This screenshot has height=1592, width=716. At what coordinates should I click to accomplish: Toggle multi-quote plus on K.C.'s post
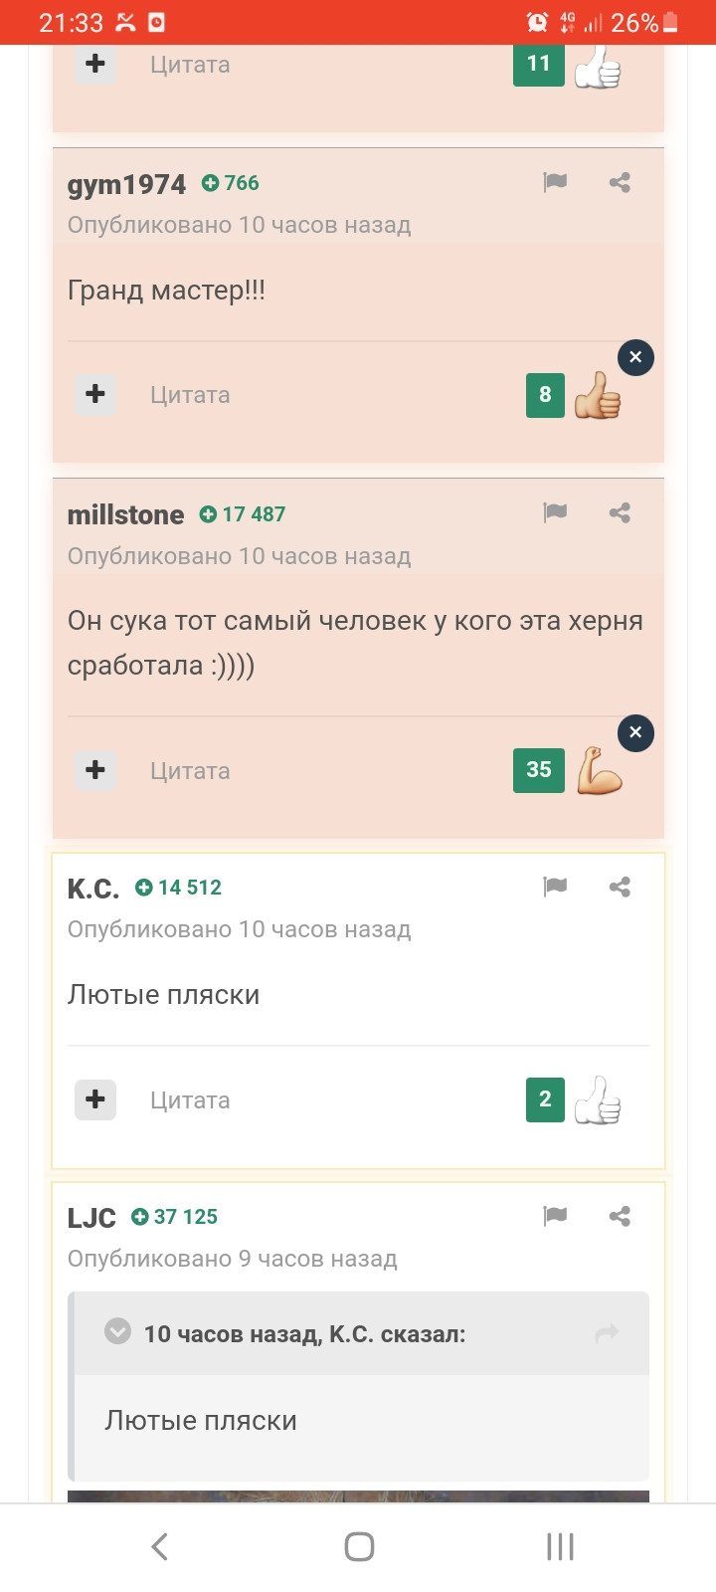tap(95, 1099)
